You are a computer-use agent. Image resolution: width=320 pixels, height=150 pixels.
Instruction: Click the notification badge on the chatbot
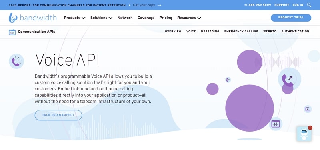point(310,128)
